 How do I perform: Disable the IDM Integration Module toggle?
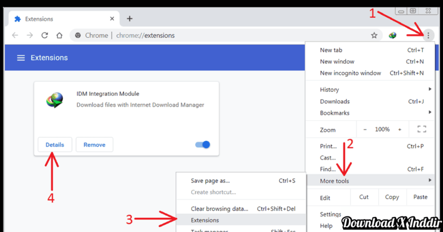click(x=203, y=145)
